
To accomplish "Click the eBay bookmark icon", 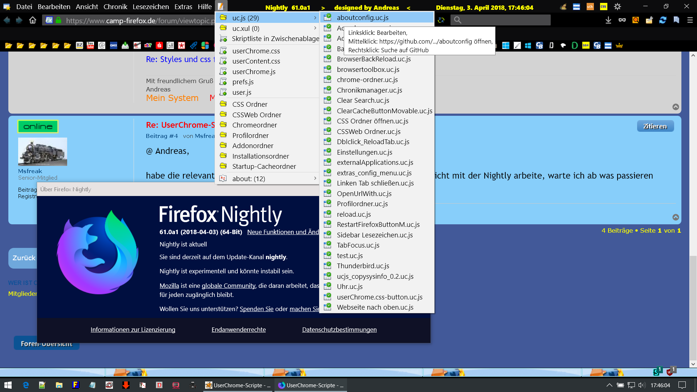I will [x=148, y=45].
